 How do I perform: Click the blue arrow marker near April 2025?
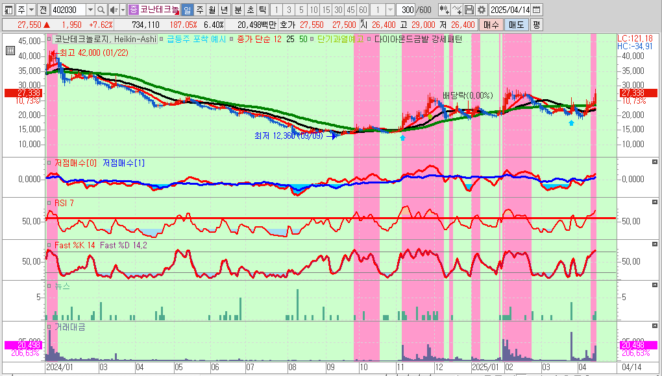(x=571, y=123)
